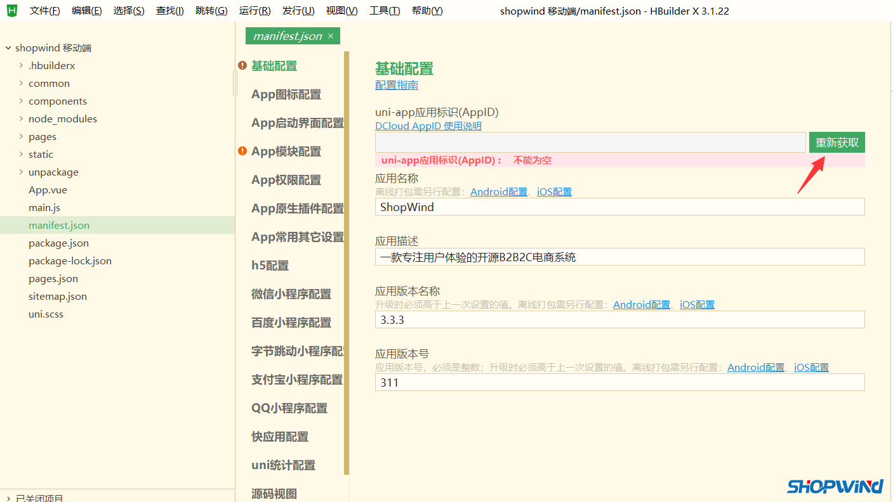Image resolution: width=893 pixels, height=502 pixels.
Task: Open iOS配置 link under 应用版本名称
Action: click(x=697, y=304)
